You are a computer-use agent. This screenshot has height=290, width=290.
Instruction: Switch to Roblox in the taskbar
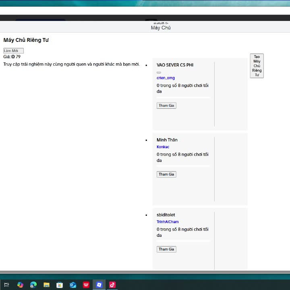99,285
